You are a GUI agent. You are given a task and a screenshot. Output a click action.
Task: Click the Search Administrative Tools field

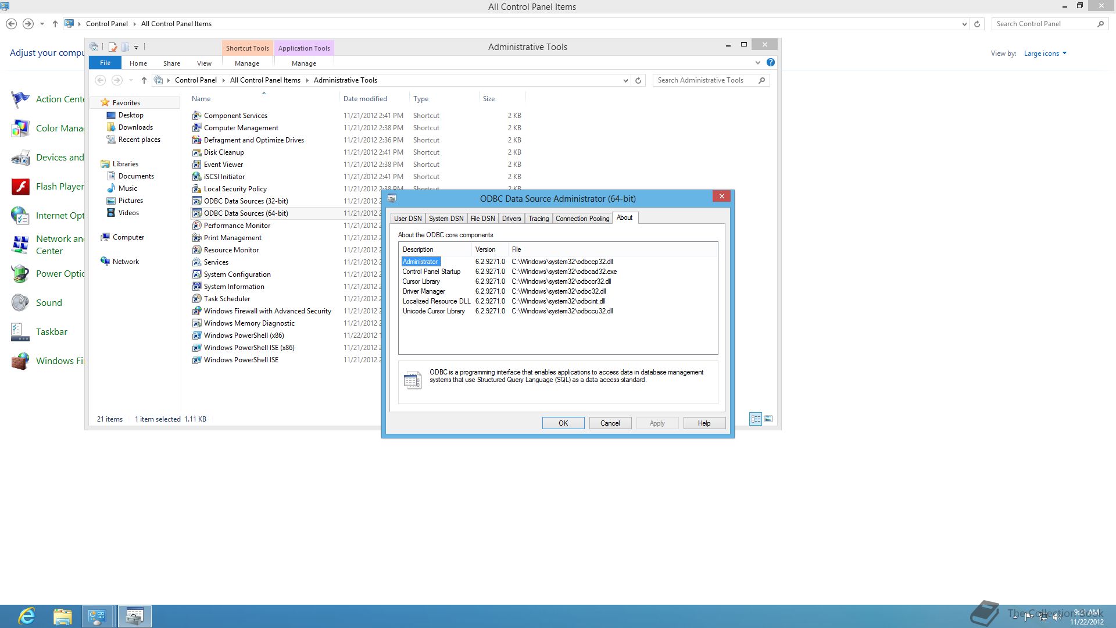point(711,80)
